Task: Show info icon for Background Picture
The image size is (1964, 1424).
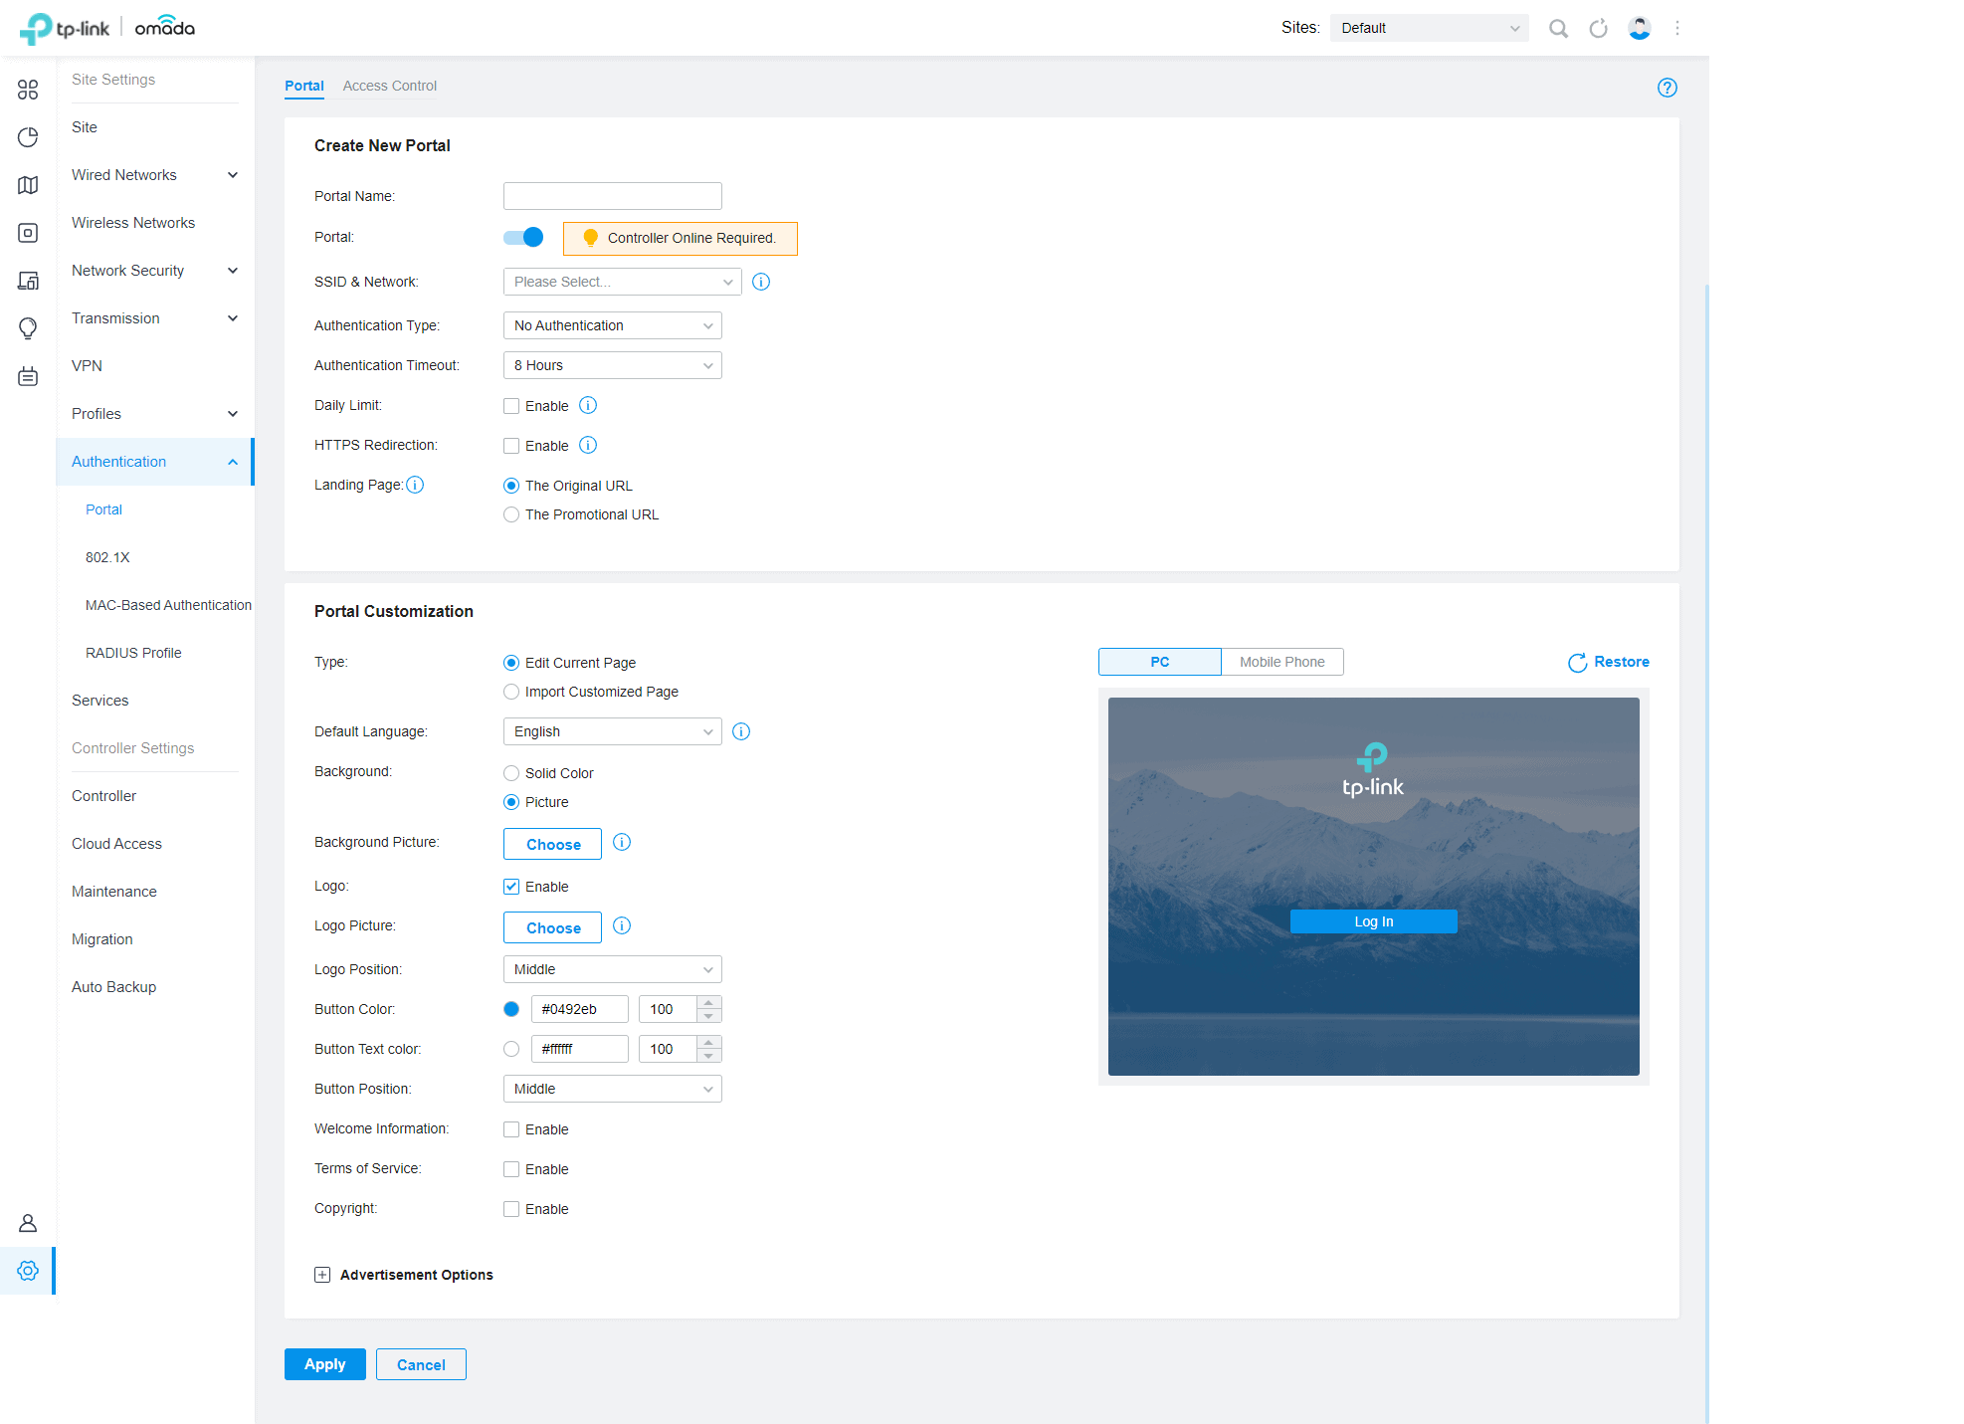Action: click(x=622, y=842)
